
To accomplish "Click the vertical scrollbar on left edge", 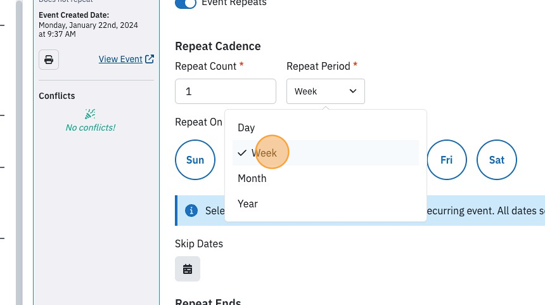I will [19, 152].
